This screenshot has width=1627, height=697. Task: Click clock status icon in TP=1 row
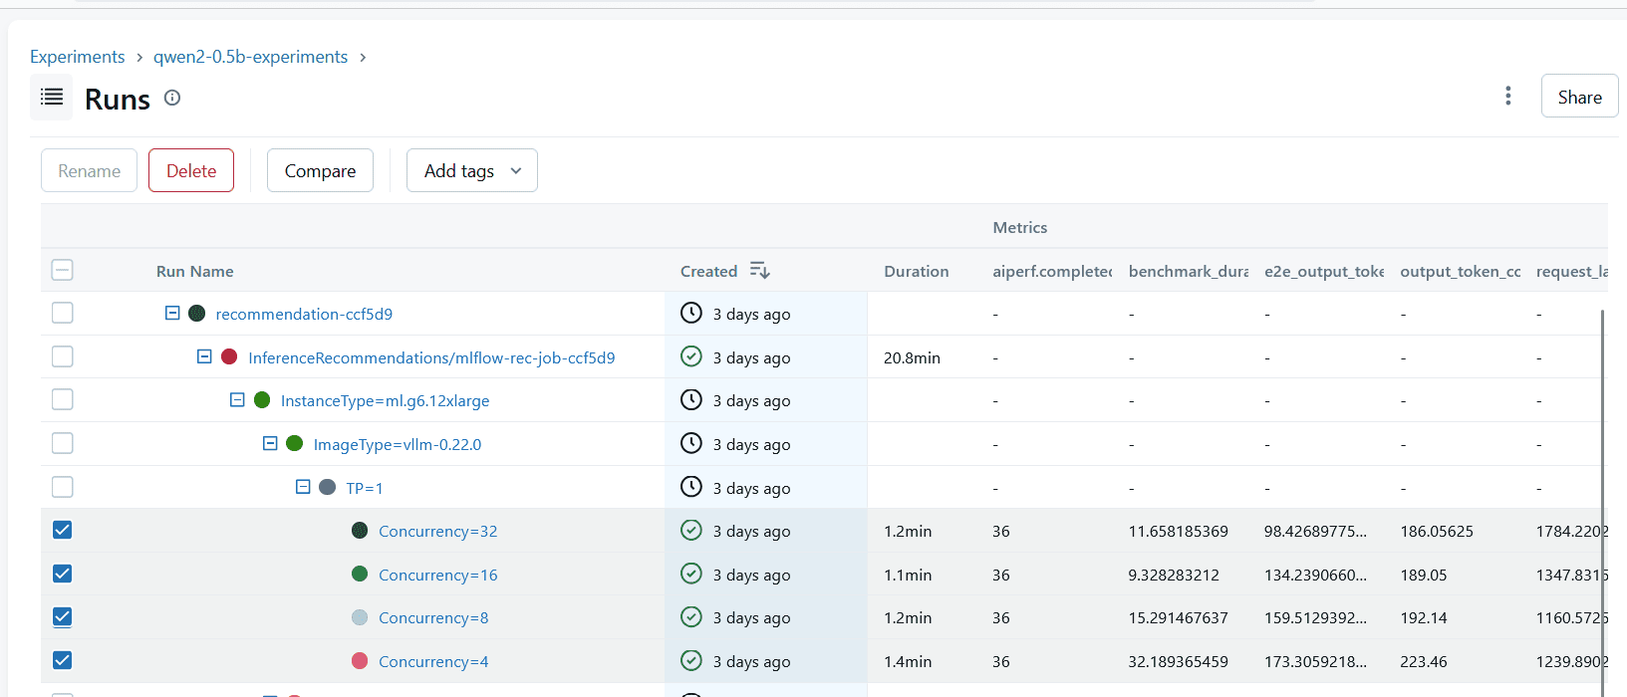(691, 487)
